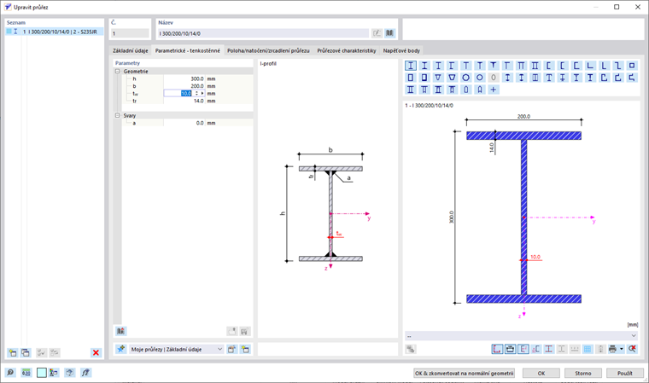Switch to Základní údaje tab

[x=131, y=50]
